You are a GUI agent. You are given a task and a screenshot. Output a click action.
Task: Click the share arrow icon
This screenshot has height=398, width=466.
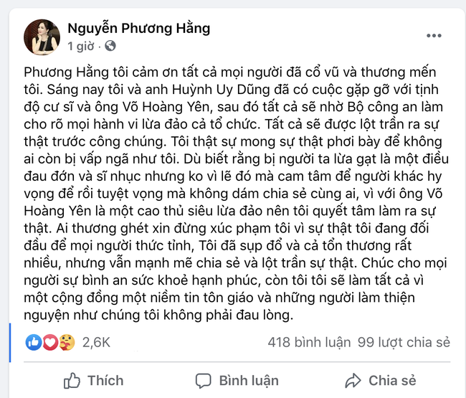pos(352,381)
